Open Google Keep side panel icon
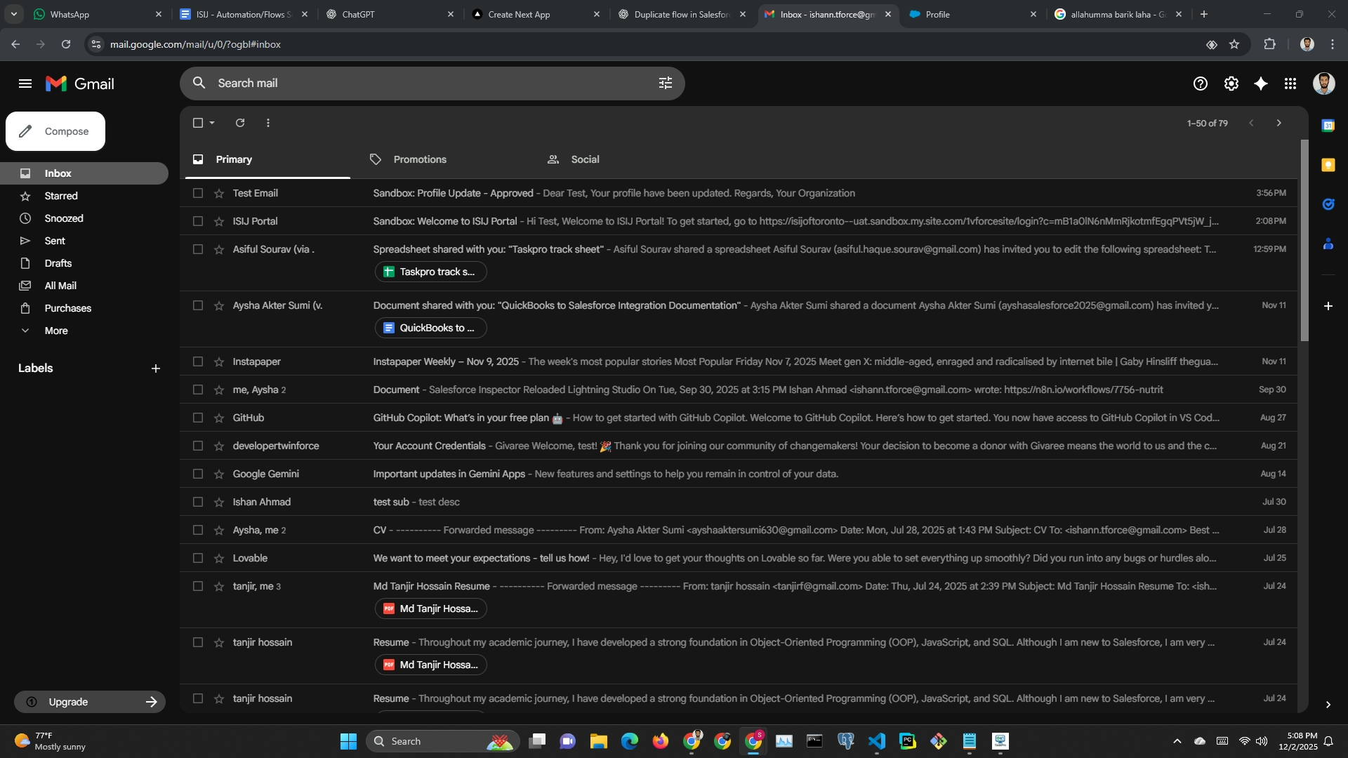1348x758 pixels. pyautogui.click(x=1328, y=165)
